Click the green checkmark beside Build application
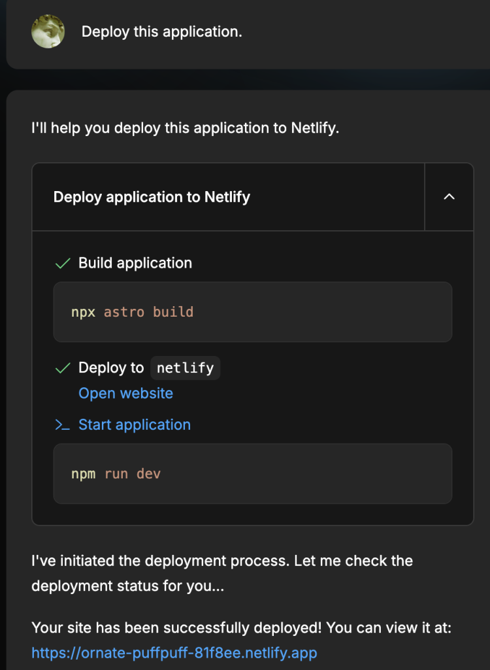The height and width of the screenshot is (670, 490). (x=63, y=264)
